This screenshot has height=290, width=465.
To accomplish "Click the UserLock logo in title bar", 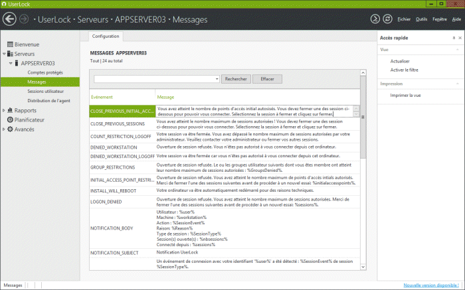I will pos(4,4).
